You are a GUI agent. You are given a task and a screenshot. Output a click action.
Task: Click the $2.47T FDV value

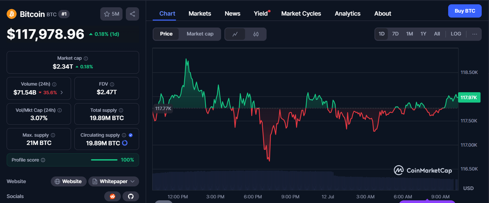tap(107, 92)
